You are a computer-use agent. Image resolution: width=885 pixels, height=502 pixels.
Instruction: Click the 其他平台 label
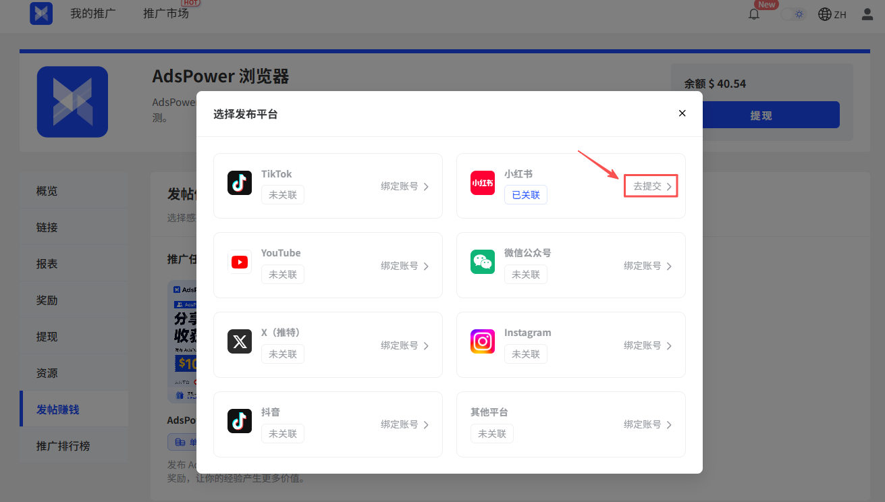pyautogui.click(x=489, y=412)
